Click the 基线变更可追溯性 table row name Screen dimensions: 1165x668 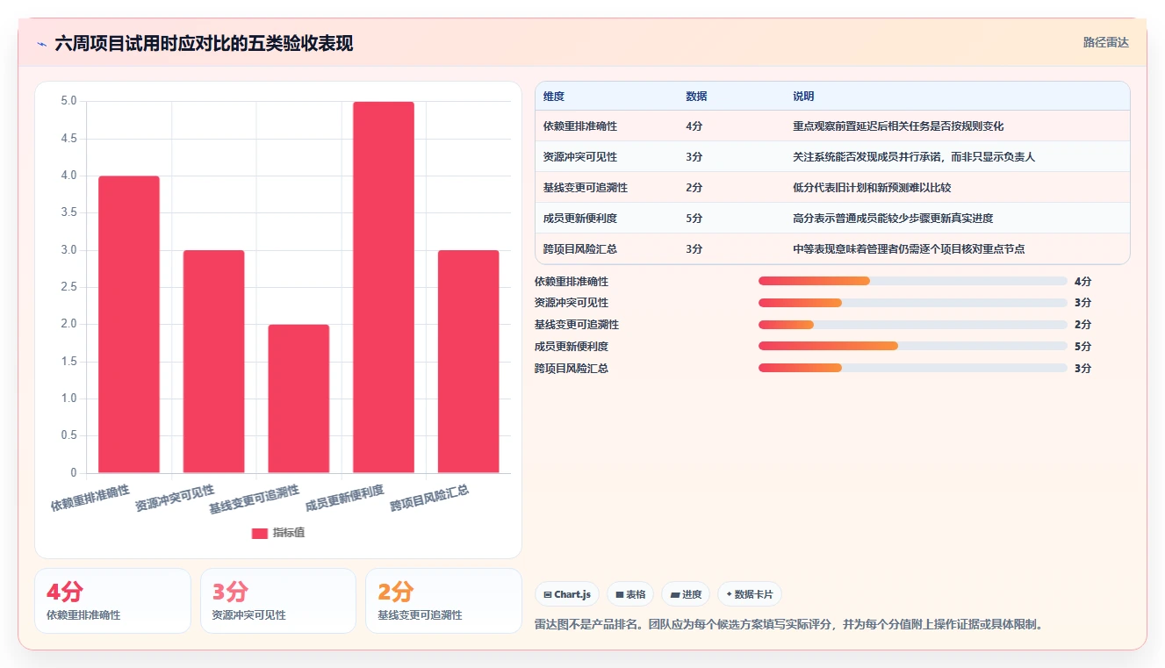pos(586,188)
